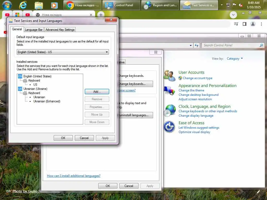
Task: Open the View by Category dropdown
Action: pos(235,59)
